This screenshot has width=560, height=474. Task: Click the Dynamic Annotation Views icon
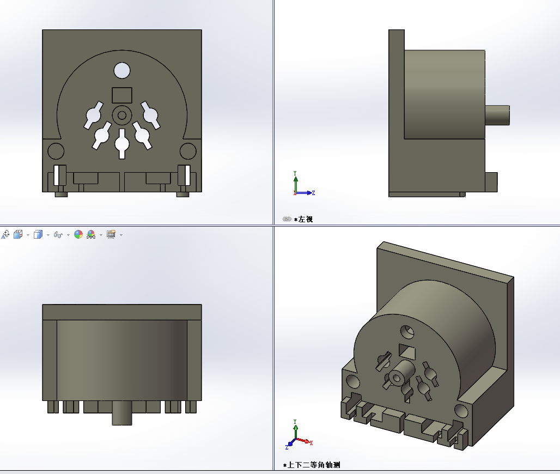coord(5,234)
